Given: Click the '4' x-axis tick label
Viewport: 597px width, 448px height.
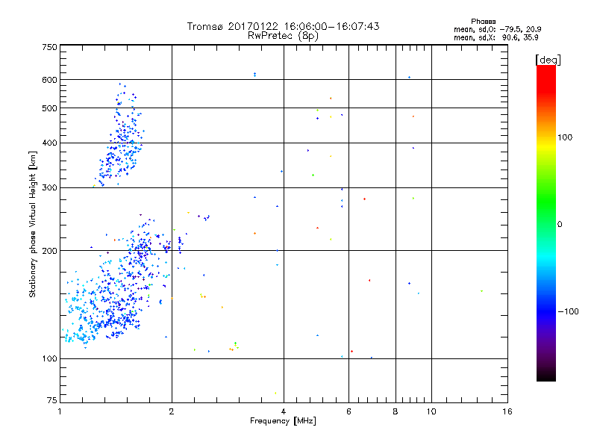Looking at the screenshot, I should (x=284, y=411).
